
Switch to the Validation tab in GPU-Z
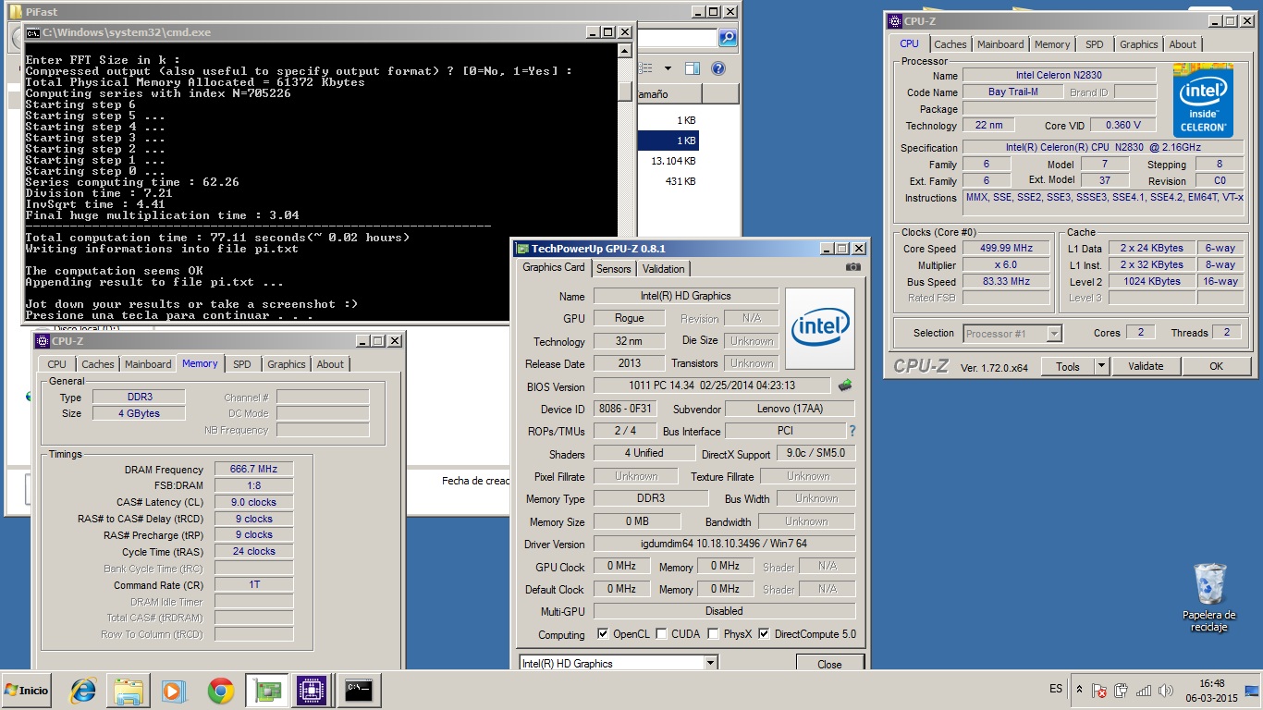click(x=663, y=269)
